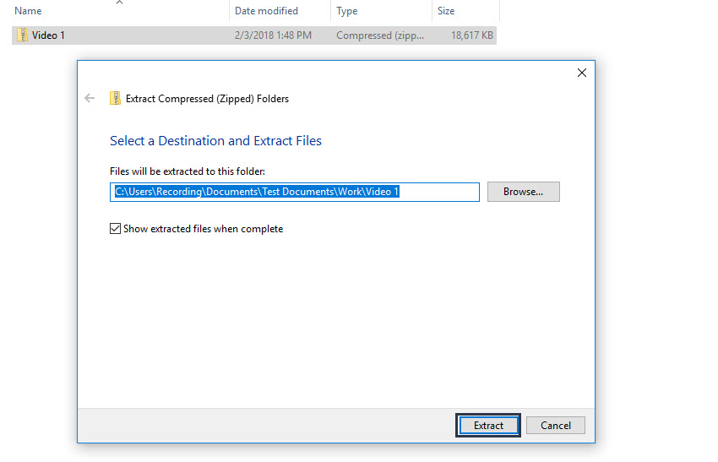Viewport: 718px width, 462px height.
Task: Sort files by Date modified column
Action: pyautogui.click(x=266, y=10)
